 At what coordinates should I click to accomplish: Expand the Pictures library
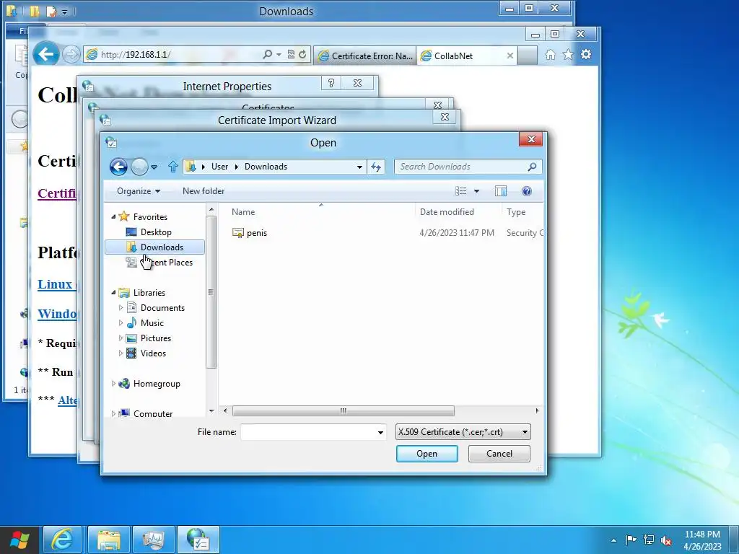pos(121,338)
